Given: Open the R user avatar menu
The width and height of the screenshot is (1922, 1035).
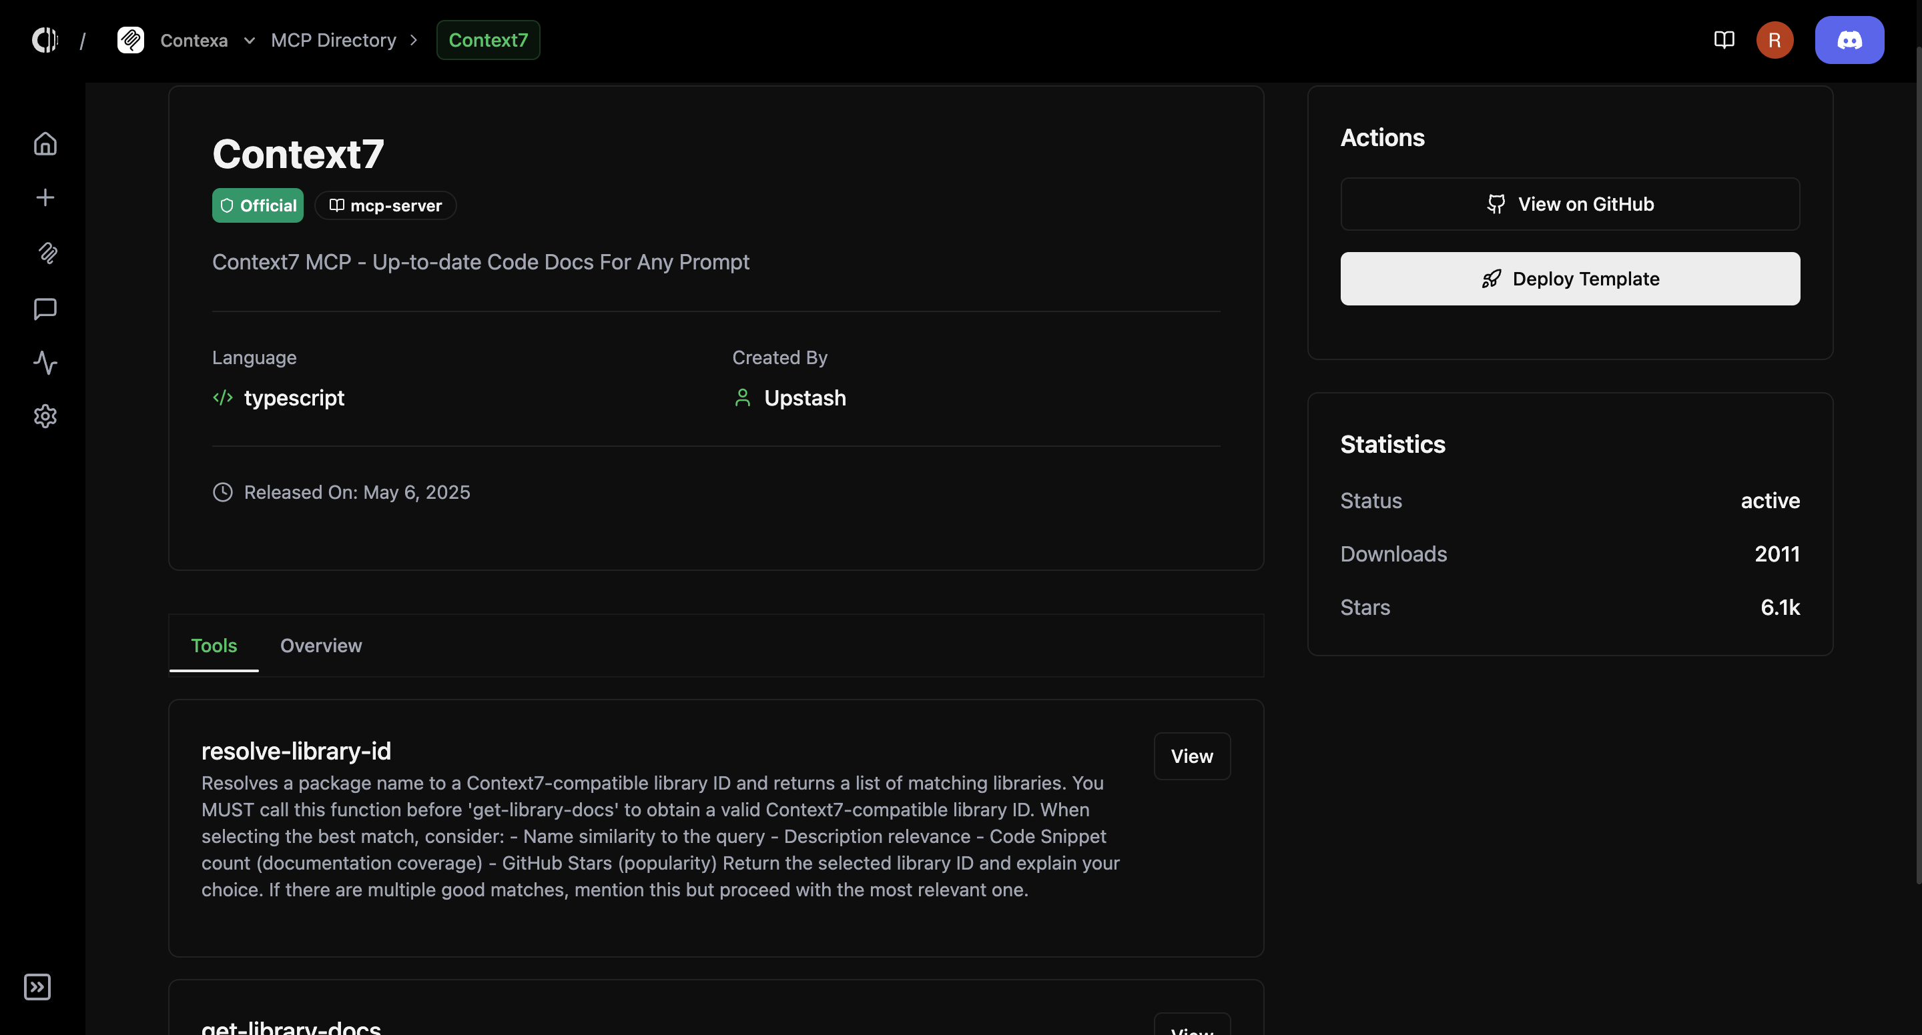Looking at the screenshot, I should (x=1775, y=39).
